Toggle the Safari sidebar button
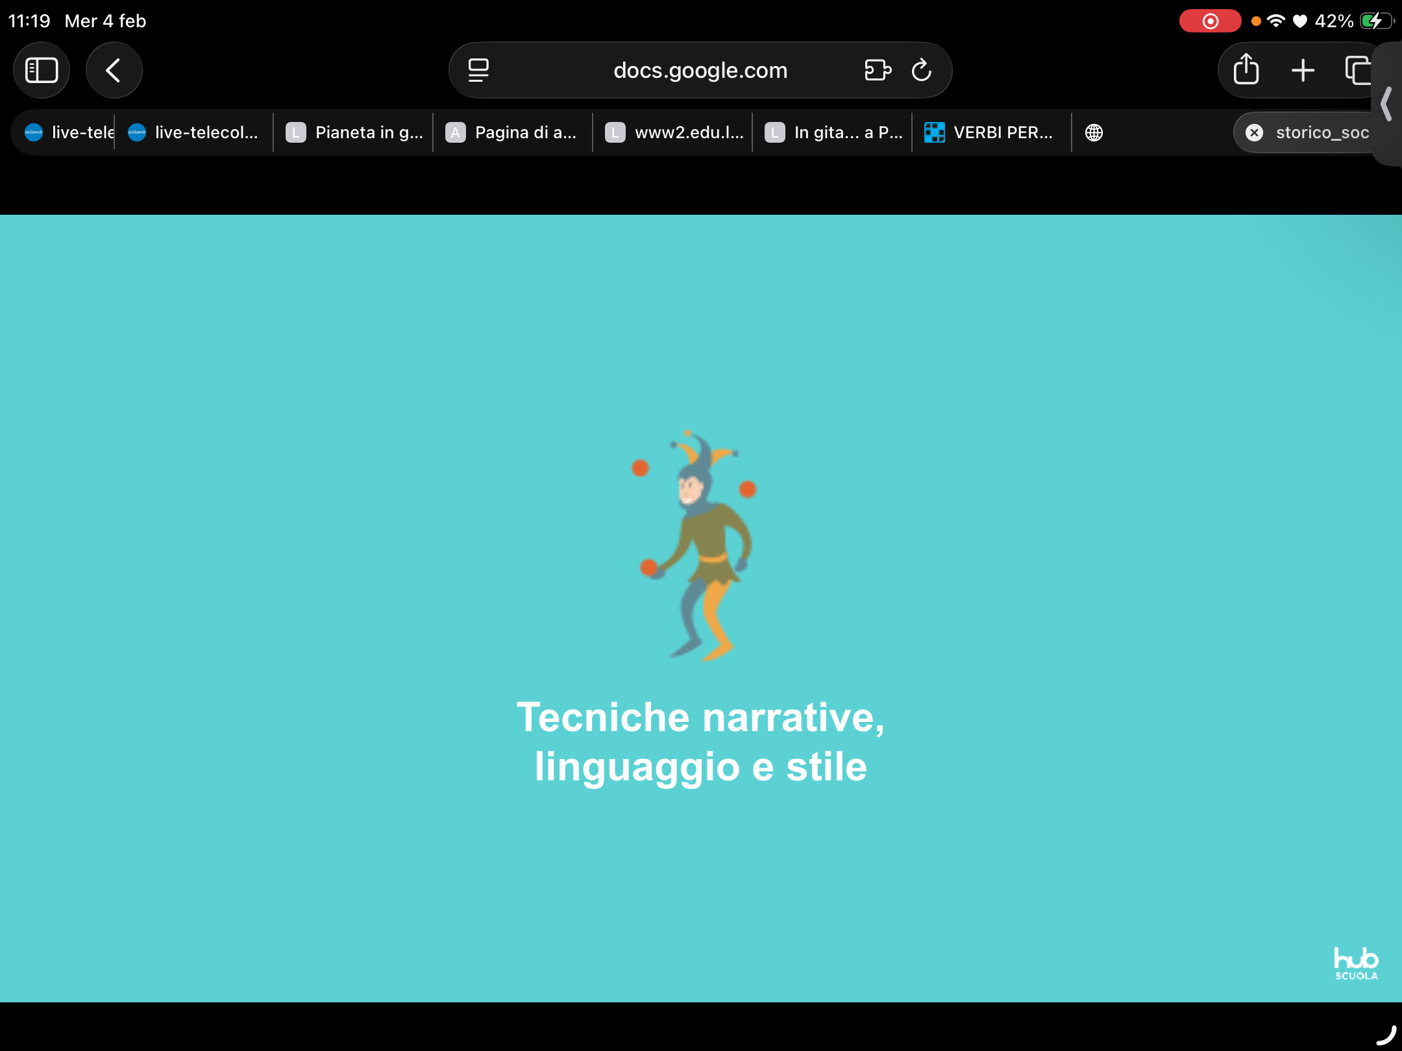The image size is (1402, 1051). (42, 70)
